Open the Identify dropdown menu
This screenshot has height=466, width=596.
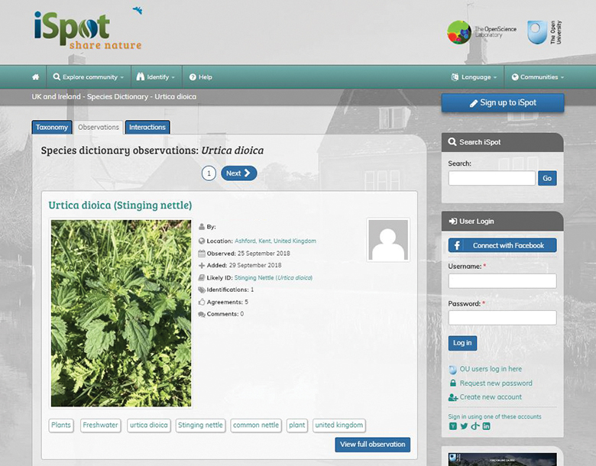point(156,77)
